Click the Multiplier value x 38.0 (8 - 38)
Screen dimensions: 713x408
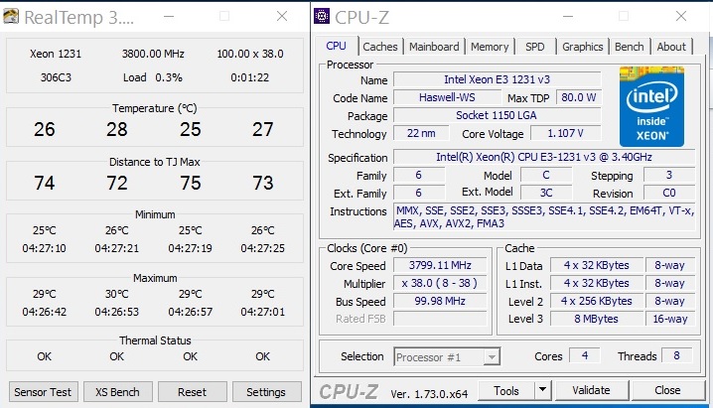pyautogui.click(x=440, y=283)
